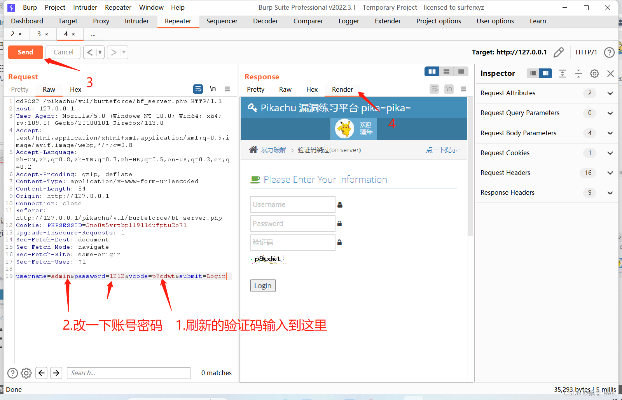Screen dimensions: 622x400
Task: Click the rendered Username field
Action: [x=293, y=204]
